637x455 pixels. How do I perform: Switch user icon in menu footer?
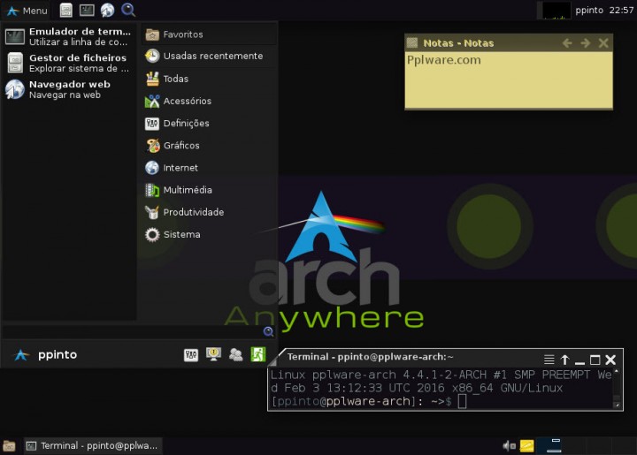point(235,355)
